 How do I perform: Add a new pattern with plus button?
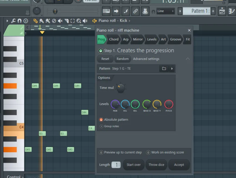point(213,11)
